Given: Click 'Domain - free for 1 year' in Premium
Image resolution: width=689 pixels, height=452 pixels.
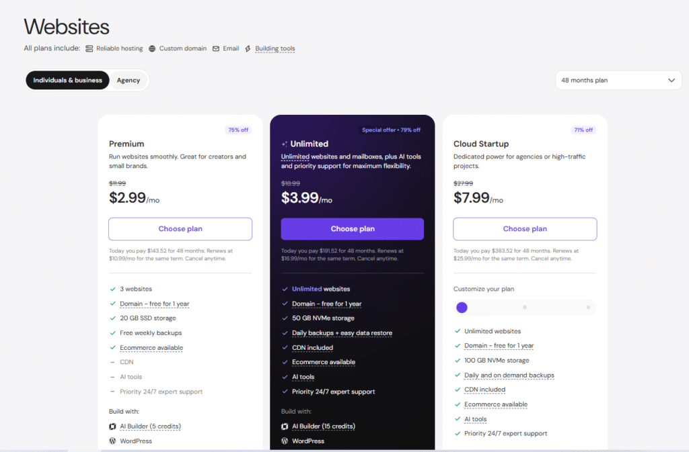Looking at the screenshot, I should coord(155,304).
